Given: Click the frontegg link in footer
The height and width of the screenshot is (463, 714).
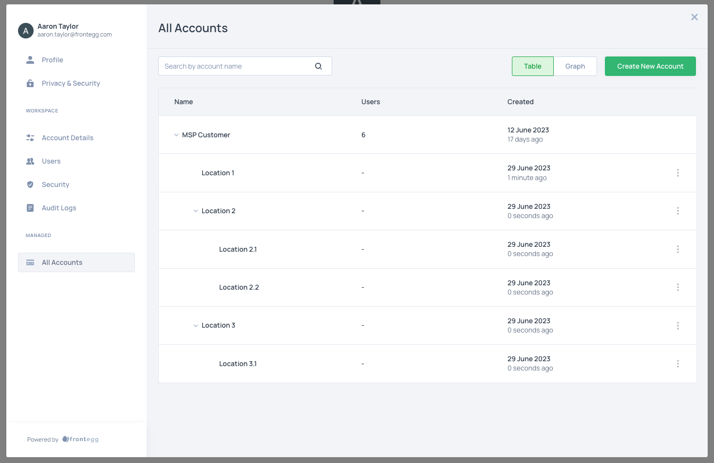Looking at the screenshot, I should tap(81, 439).
